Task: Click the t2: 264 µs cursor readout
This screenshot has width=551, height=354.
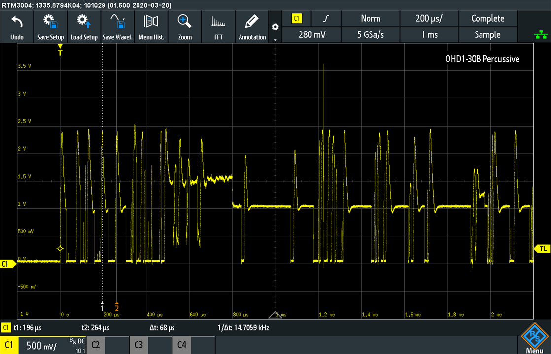Action: 95,328
